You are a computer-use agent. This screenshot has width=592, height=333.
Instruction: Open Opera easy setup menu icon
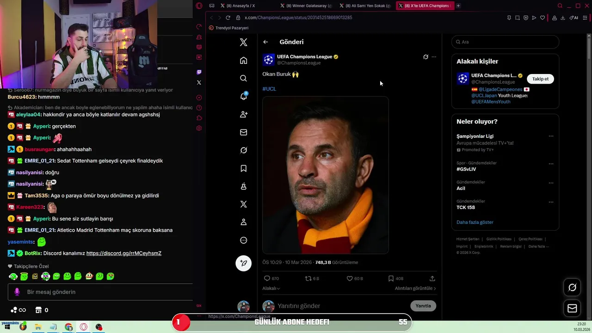pyautogui.click(x=585, y=18)
